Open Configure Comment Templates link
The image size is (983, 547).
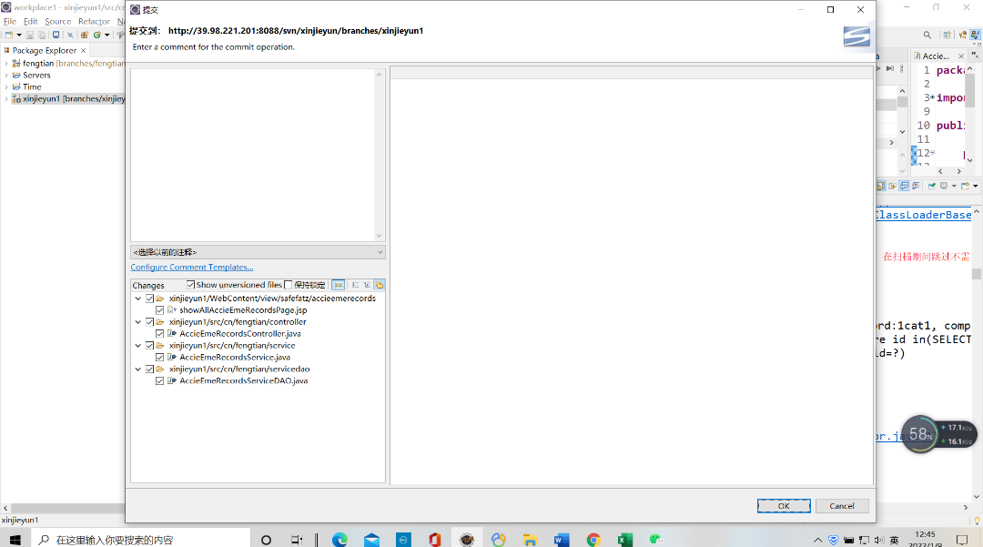[191, 268]
